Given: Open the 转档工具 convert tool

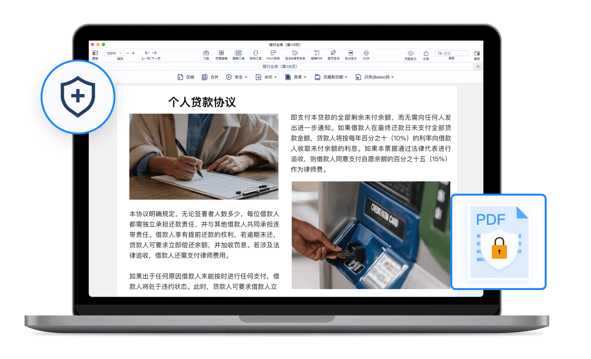Looking at the screenshot, I should pyautogui.click(x=255, y=53).
